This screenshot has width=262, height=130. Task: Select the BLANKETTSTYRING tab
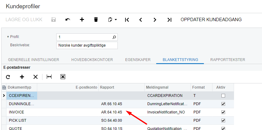pyautogui.click(x=181, y=60)
